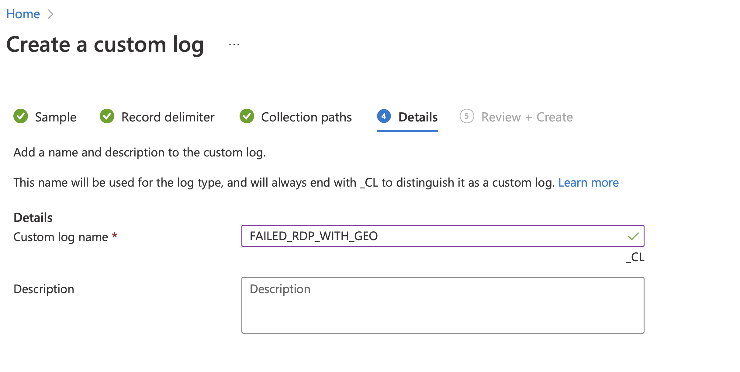
Task: Click the Description field label
Action: point(44,289)
